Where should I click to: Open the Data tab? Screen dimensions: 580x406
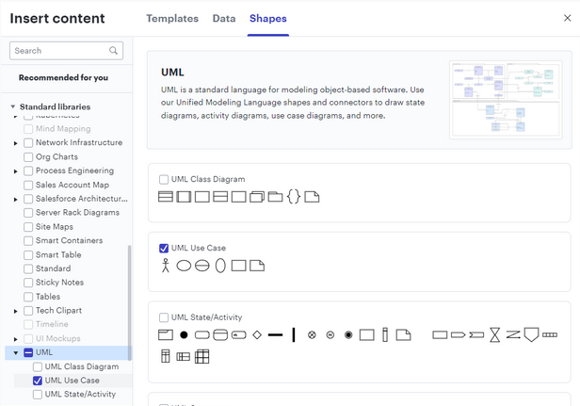coord(224,18)
